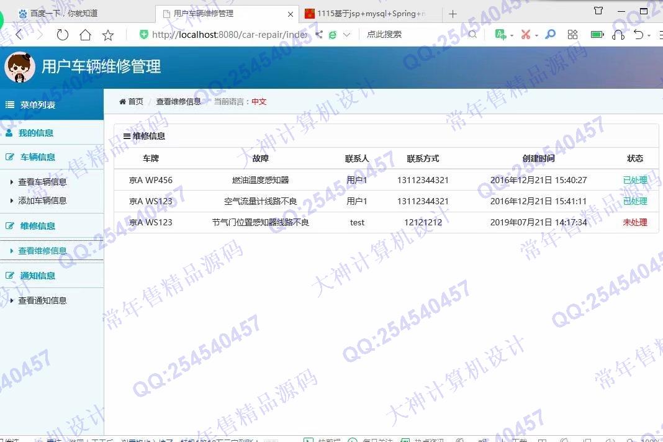Click the search magnifier in search box
Viewport: 663px width, 442px height.
coord(472,34)
